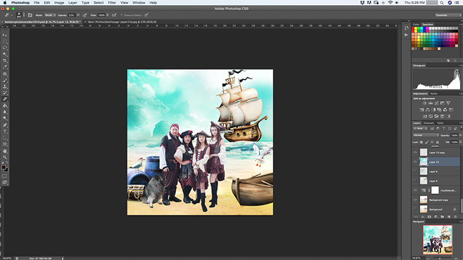Hide Layer 13 copy visibility eye
Image resolution: width=463 pixels, height=260 pixels.
(414, 153)
